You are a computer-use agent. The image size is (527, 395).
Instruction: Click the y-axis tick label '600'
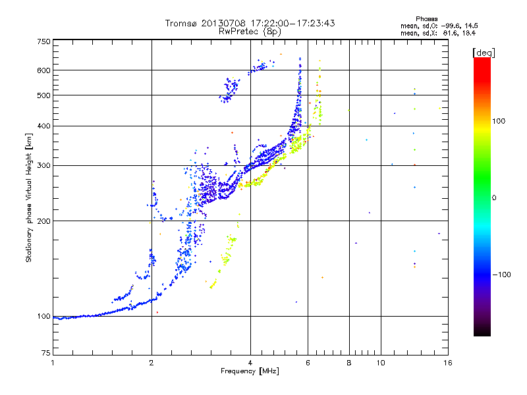pos(44,70)
